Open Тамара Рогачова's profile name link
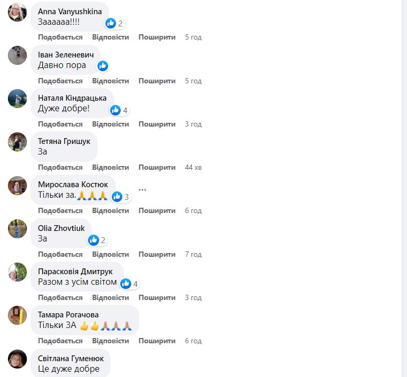 (68, 315)
